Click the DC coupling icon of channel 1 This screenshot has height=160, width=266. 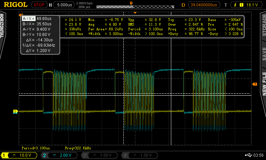point(14,155)
